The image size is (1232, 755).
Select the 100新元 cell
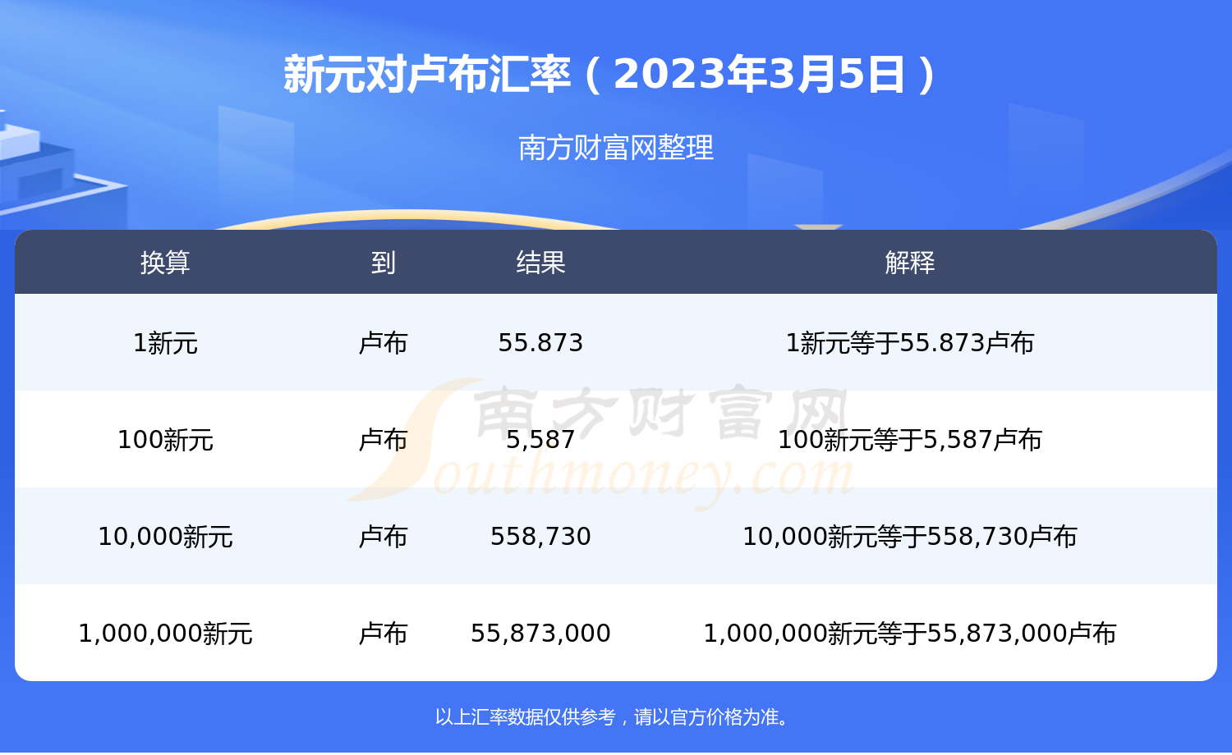165,440
